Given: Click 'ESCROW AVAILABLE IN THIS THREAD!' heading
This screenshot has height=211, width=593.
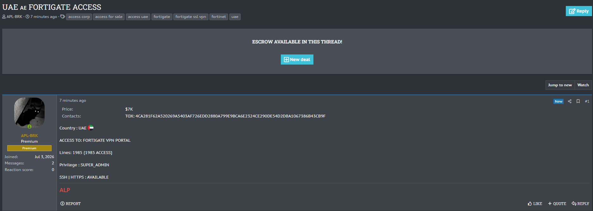Looking at the screenshot, I should coord(297,42).
